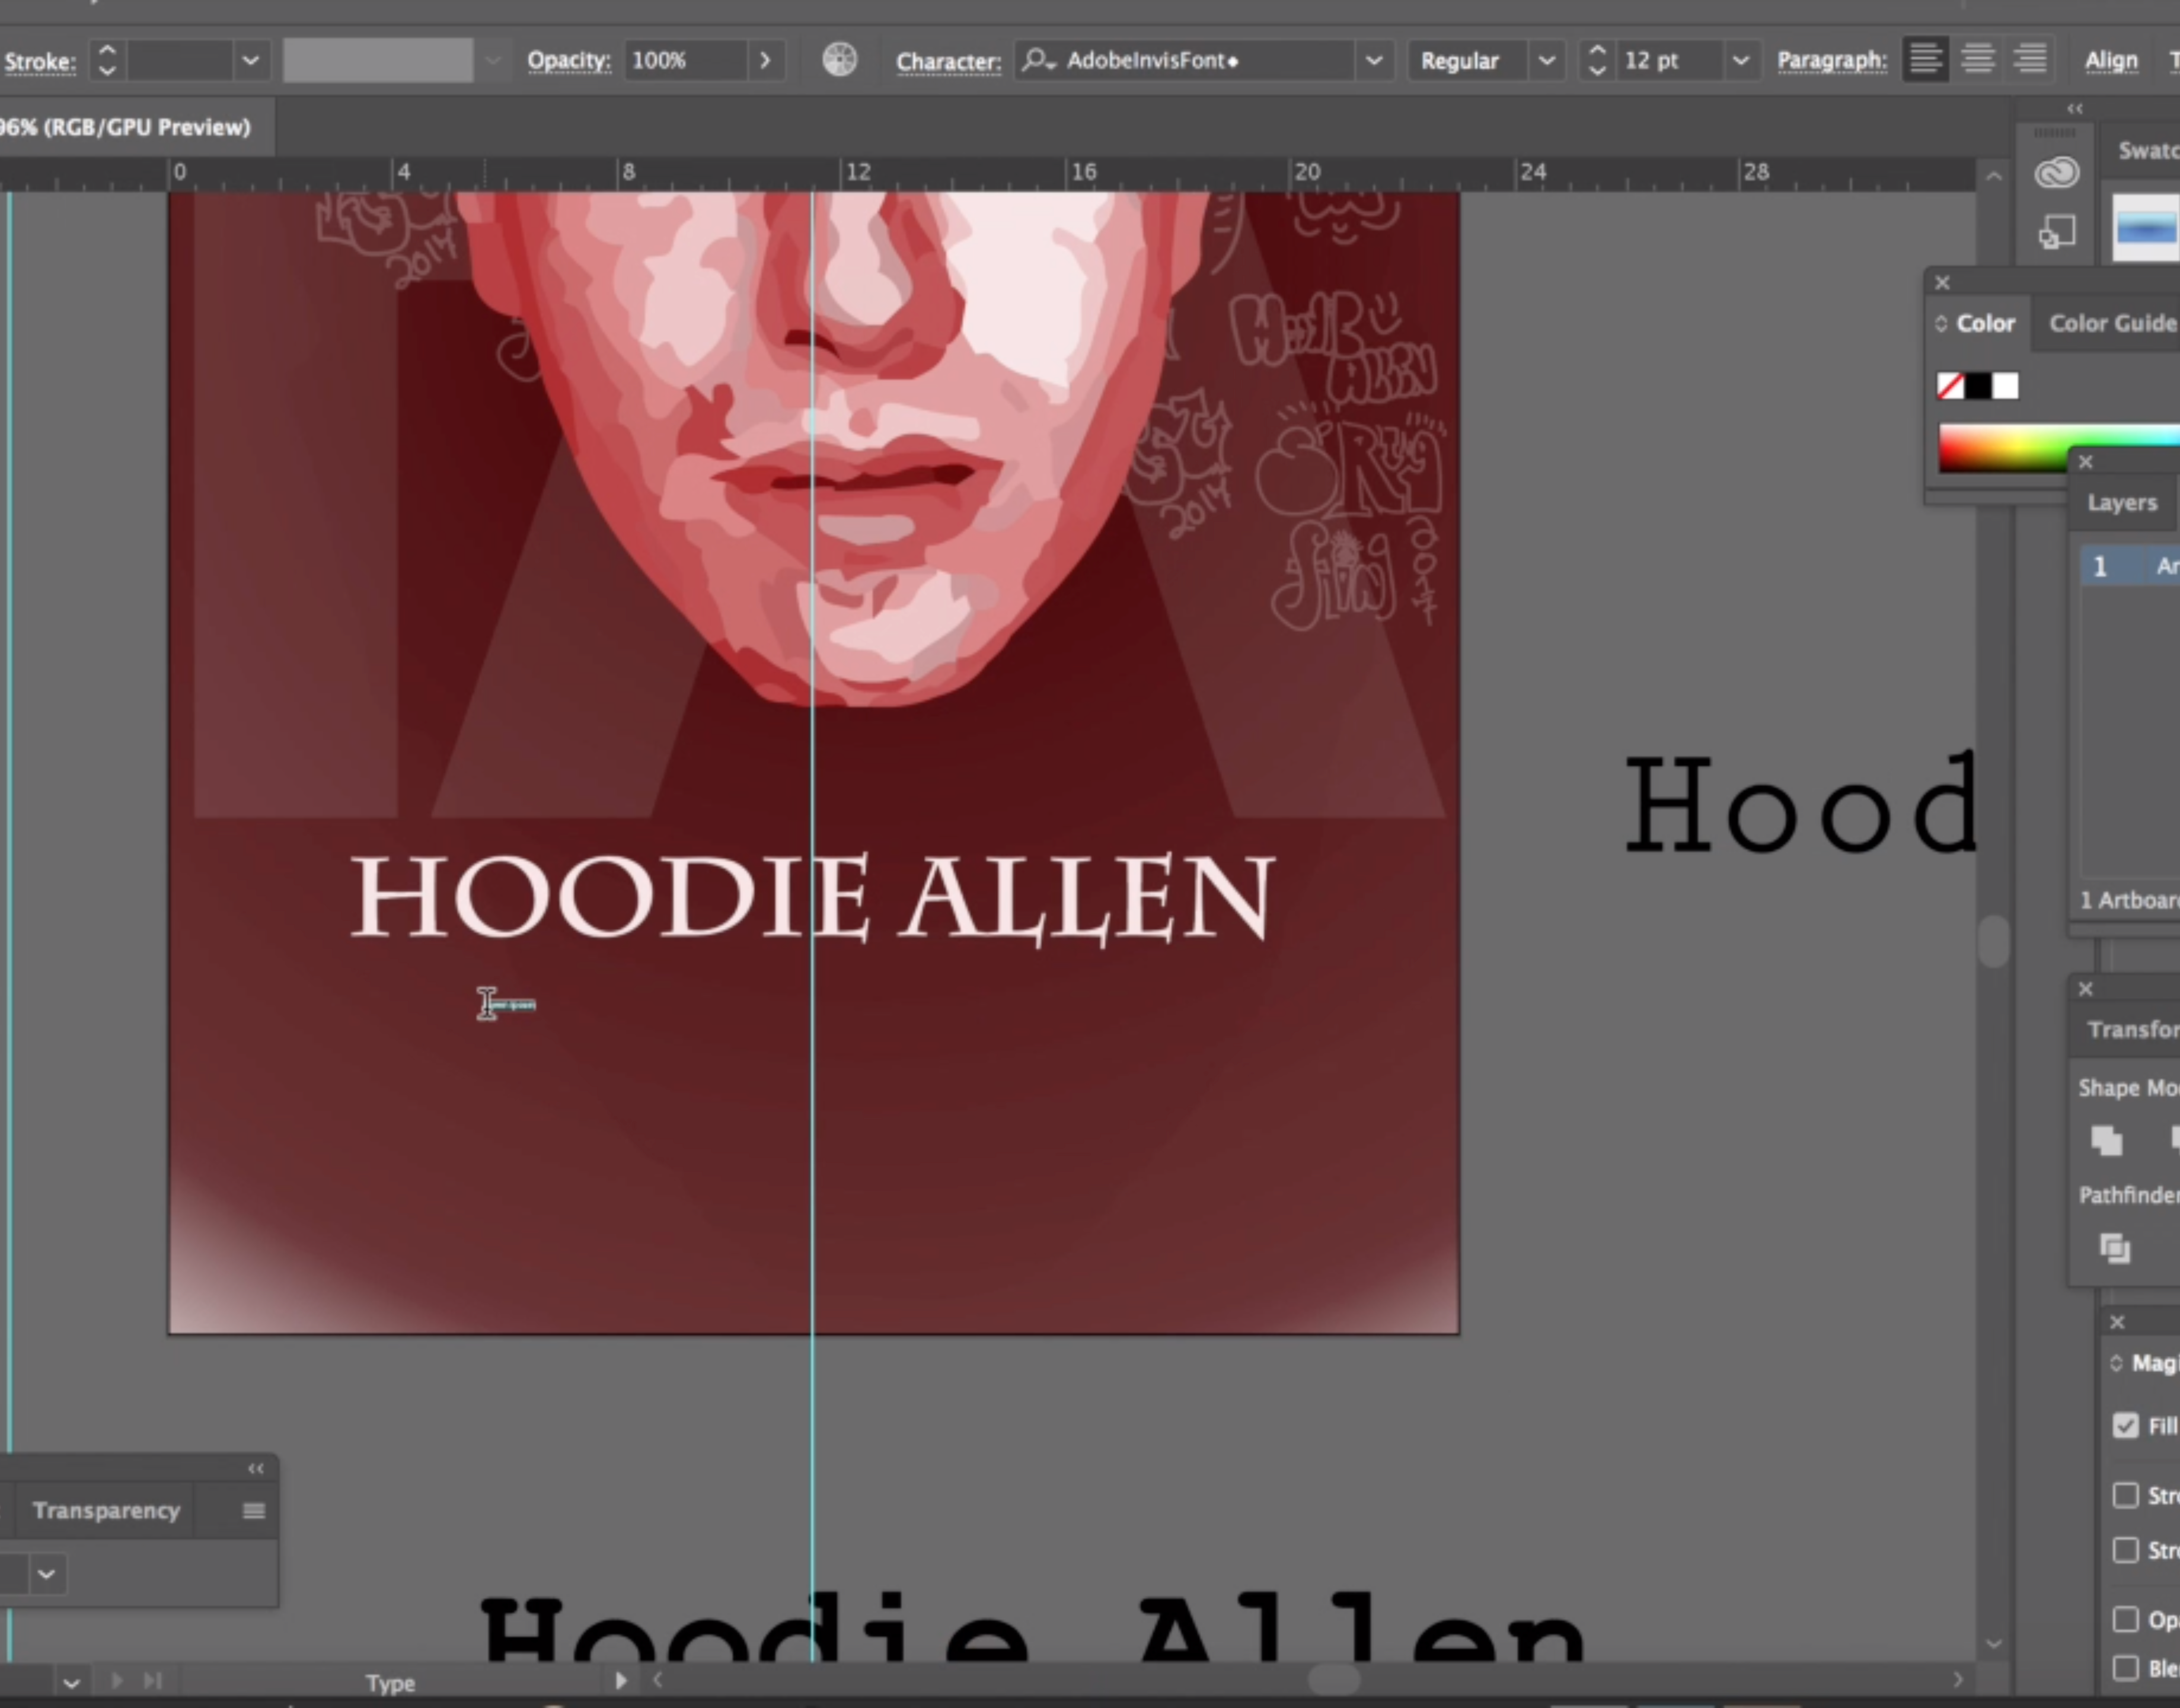This screenshot has width=2180, height=1708.
Task: Cycle the Color panel display options arrows
Action: (1940, 324)
